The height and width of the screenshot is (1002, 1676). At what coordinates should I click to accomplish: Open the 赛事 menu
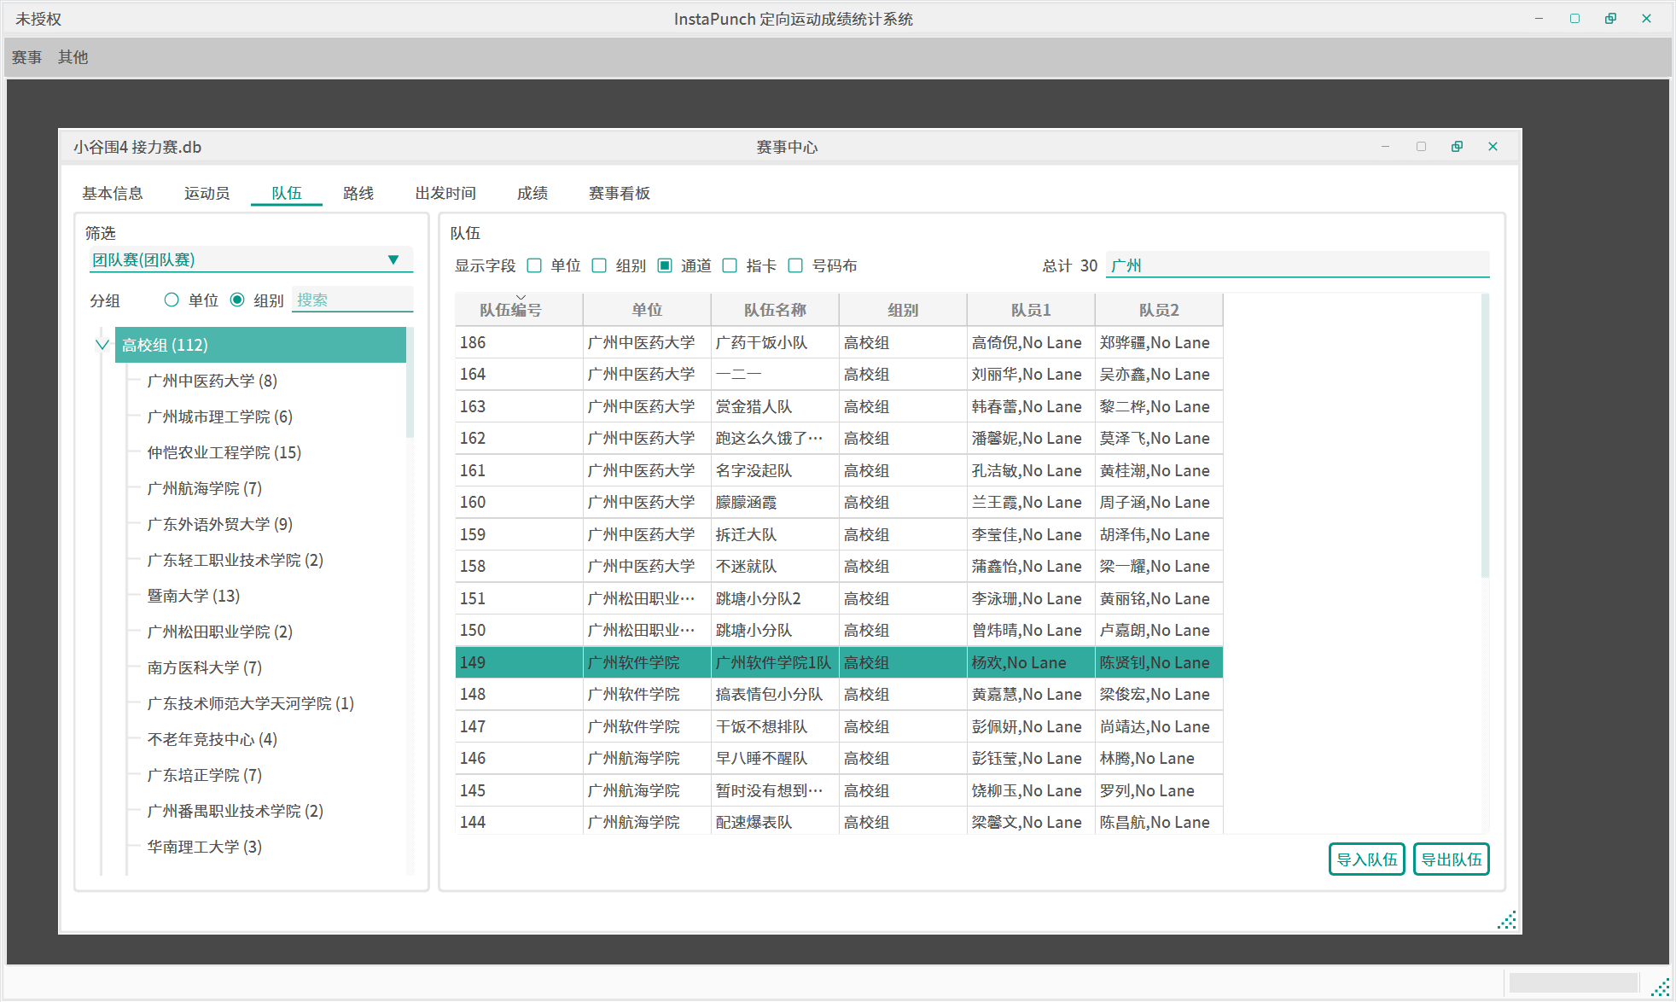click(26, 57)
